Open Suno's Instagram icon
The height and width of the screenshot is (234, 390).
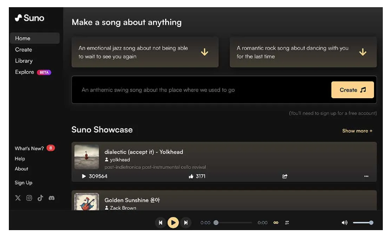point(29,198)
